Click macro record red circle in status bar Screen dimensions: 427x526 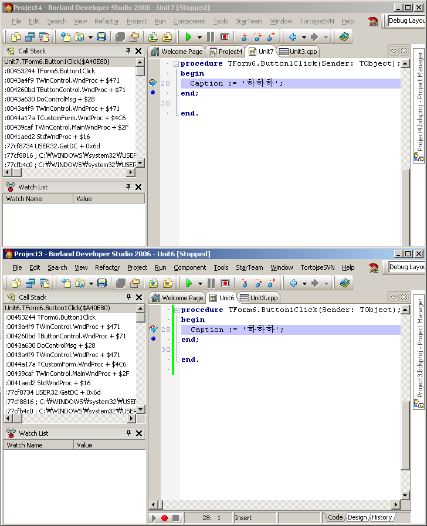164,518
